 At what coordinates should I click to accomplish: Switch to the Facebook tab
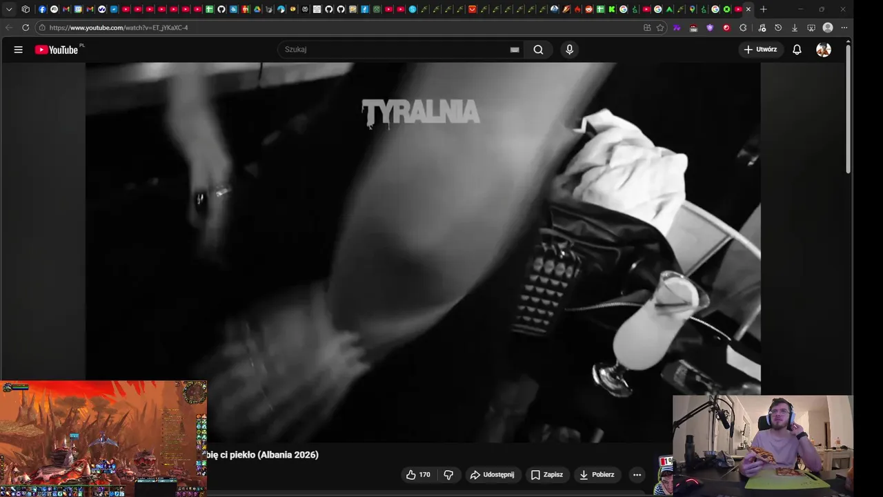pos(42,9)
